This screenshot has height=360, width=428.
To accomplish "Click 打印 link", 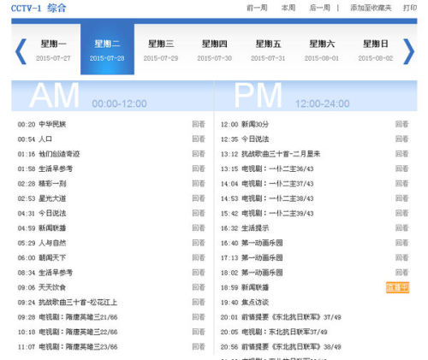I will tap(410, 8).
